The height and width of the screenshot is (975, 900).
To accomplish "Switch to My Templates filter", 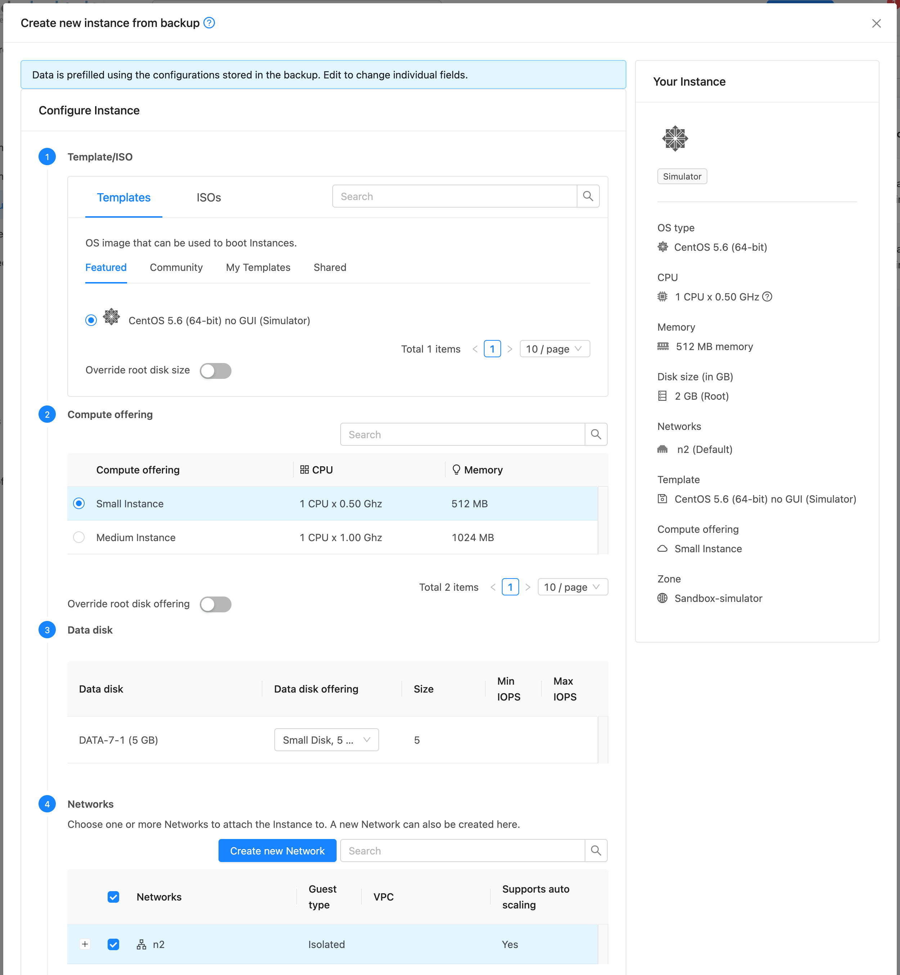I will tap(258, 267).
